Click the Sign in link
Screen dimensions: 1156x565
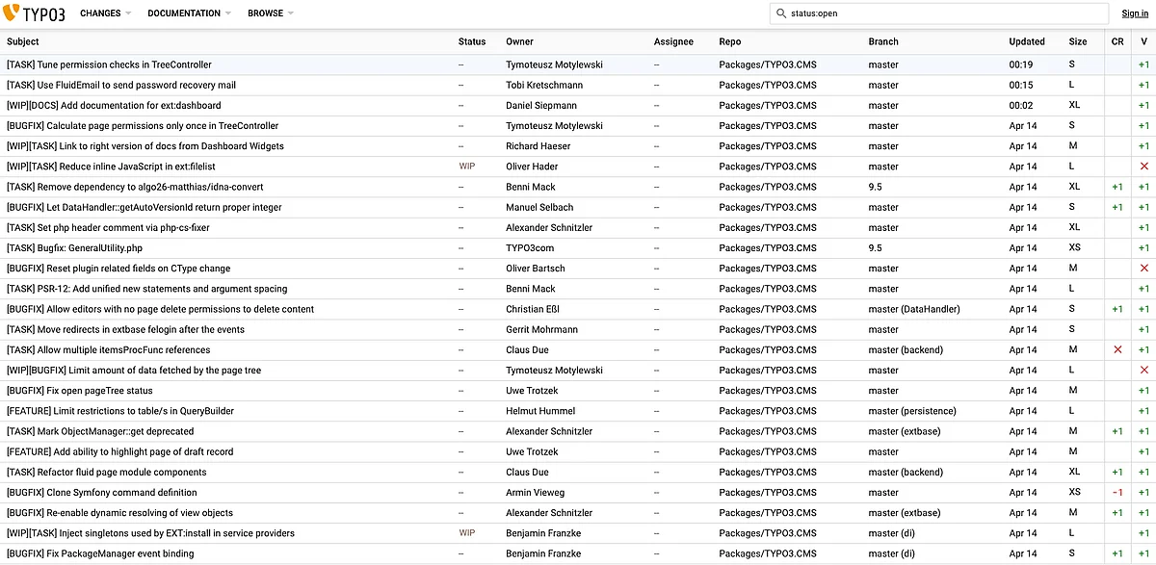pyautogui.click(x=1134, y=13)
